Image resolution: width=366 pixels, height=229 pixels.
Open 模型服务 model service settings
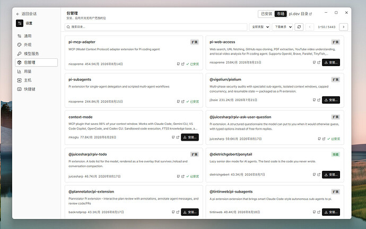coord(36,53)
